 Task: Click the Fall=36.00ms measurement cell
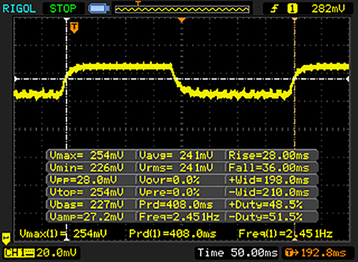[272, 168]
